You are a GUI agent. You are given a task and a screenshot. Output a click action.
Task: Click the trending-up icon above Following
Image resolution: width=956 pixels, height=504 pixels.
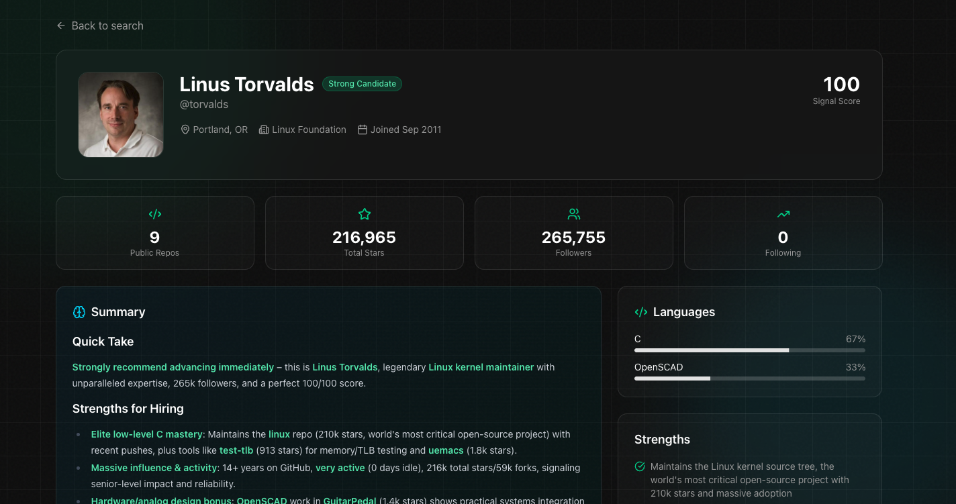[783, 213]
